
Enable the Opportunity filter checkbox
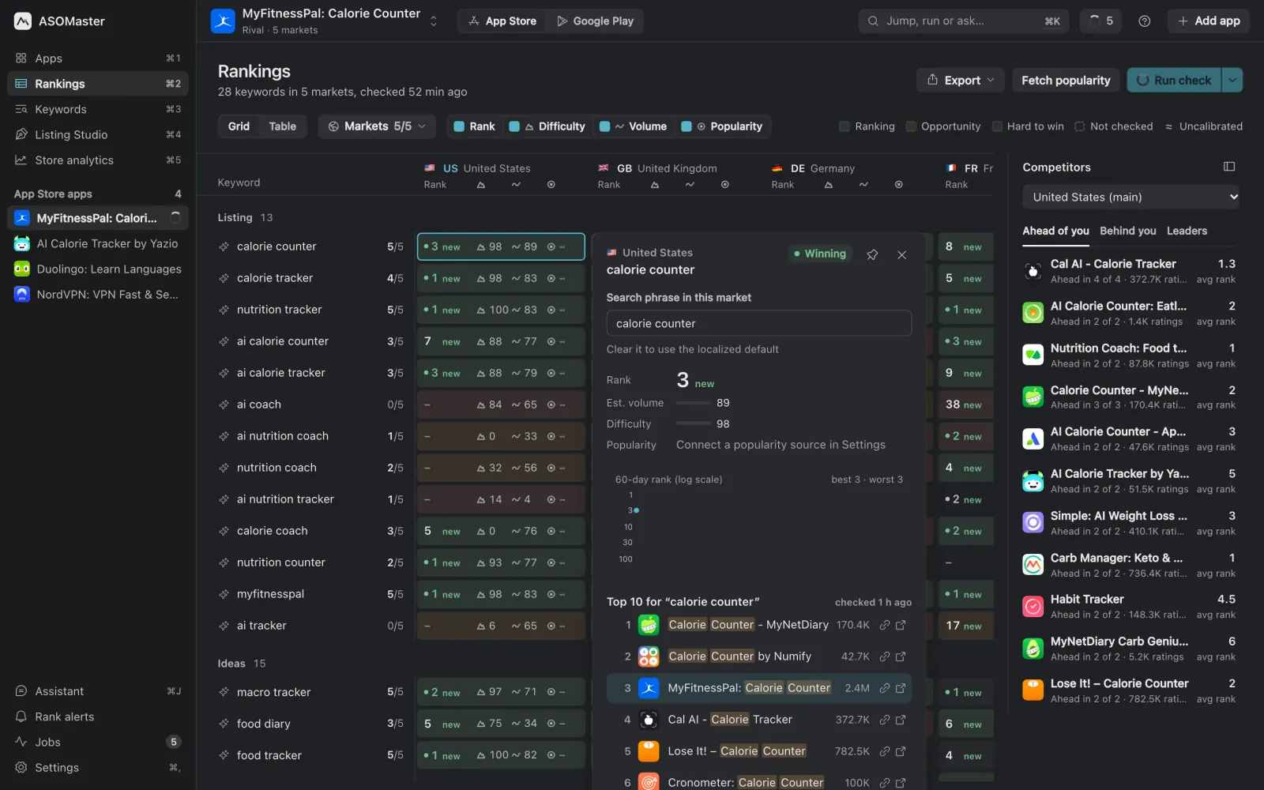coord(911,126)
